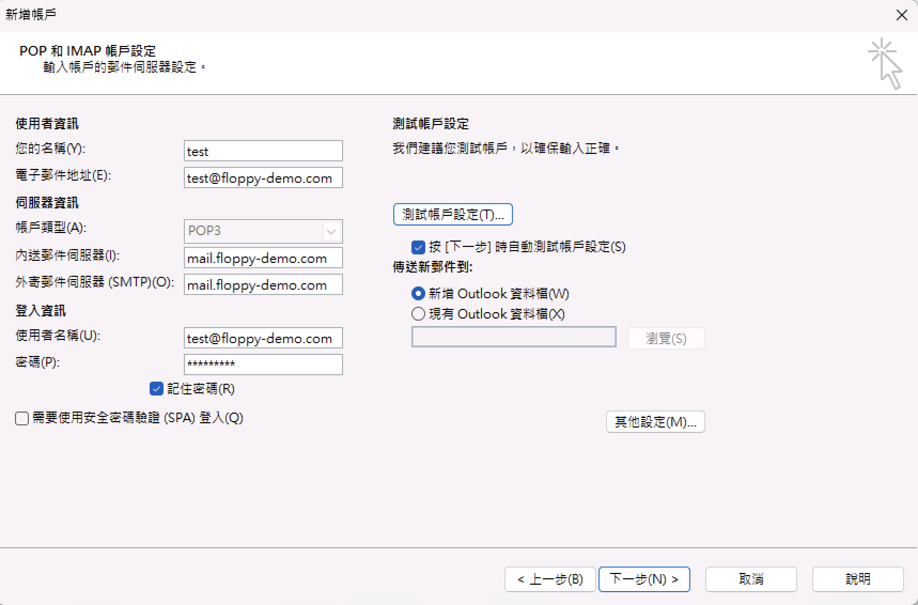Uncheck 按下一步時自動測試帳戶設定 checkbox
Screen dimensions: 918x605
click(418, 247)
